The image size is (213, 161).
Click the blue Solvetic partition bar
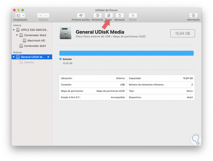pyautogui.click(x=126, y=53)
